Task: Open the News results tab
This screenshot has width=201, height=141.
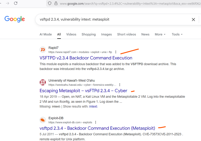Action: coord(145,34)
